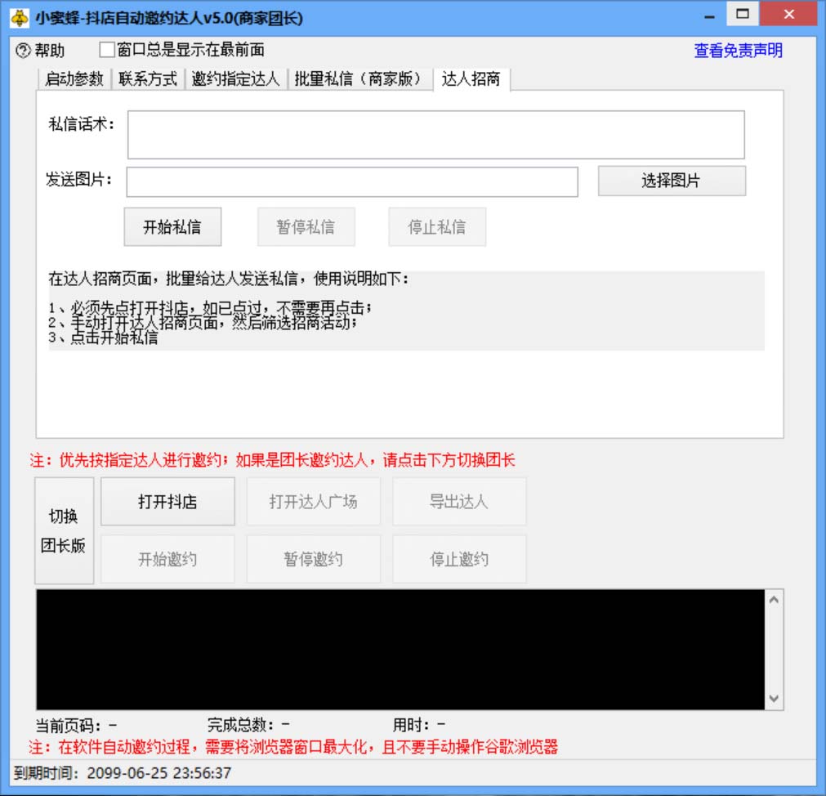Click the 选择图片 button

point(671,180)
